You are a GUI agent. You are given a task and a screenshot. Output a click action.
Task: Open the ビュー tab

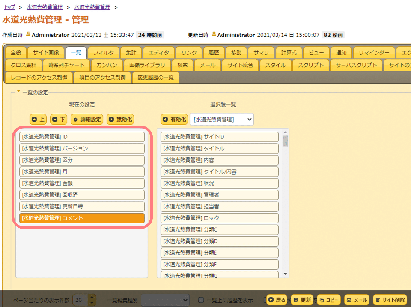316,53
